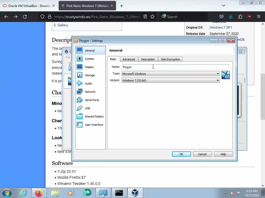This screenshot has width=265, height=198.
Task: Open Network settings category
Action: click(x=90, y=92)
